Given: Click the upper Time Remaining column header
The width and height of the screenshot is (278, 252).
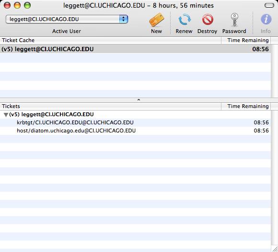Looking at the screenshot, I should 246,40.
